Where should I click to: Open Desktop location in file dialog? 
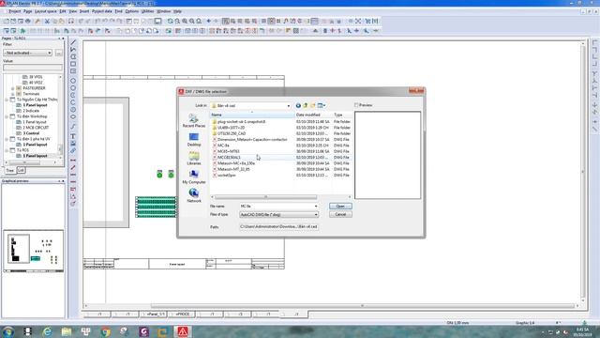click(194, 140)
